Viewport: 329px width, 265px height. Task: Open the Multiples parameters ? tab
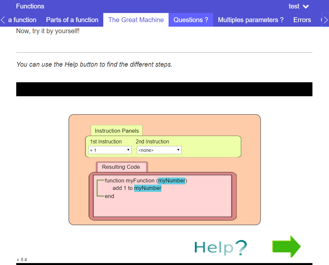250,20
